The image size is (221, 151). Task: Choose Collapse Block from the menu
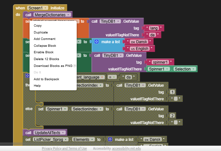pos(45,46)
